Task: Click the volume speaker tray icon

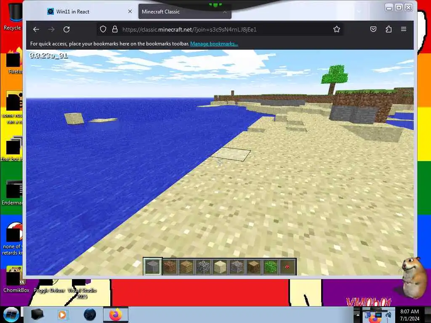Action: (389, 315)
